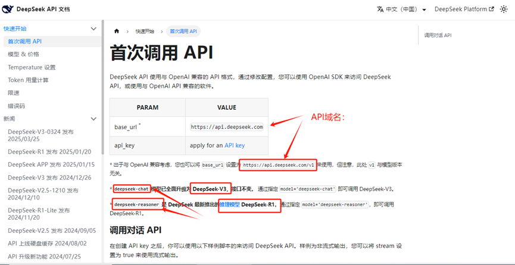Screen dimensions: 515x265
Task: Click the deepseek-chat code label
Action: pos(132,189)
